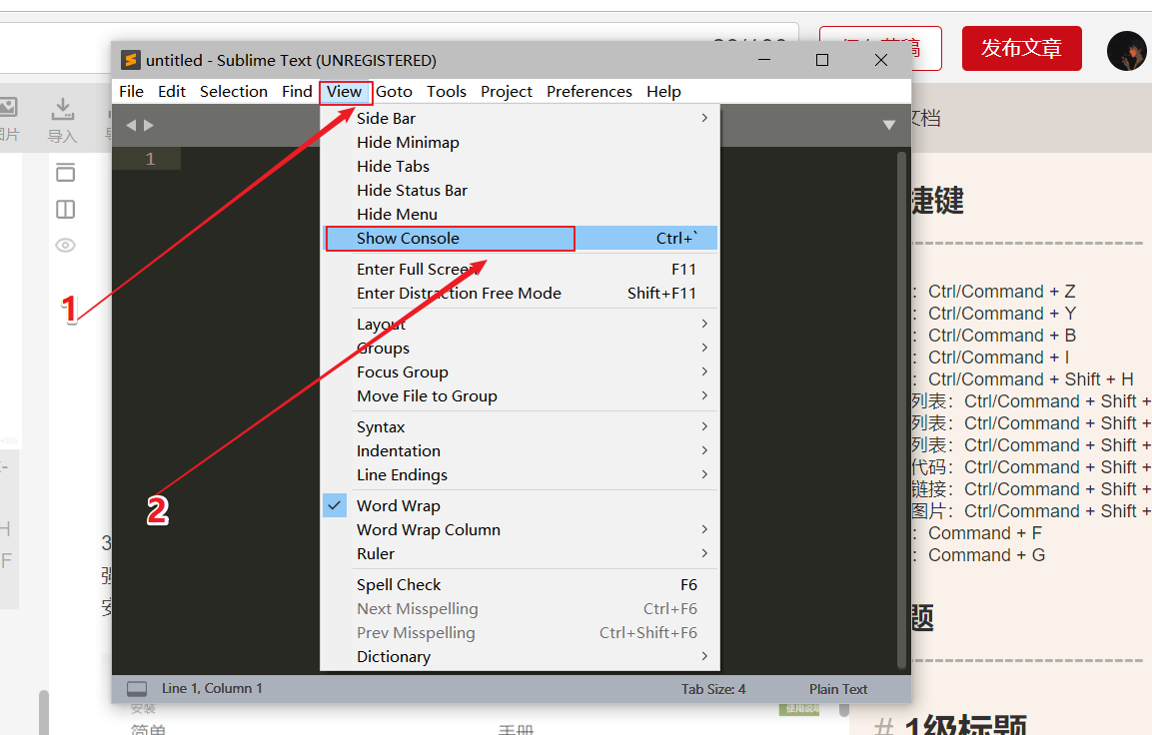
Task: Toggle Spell Check
Action: click(520, 584)
